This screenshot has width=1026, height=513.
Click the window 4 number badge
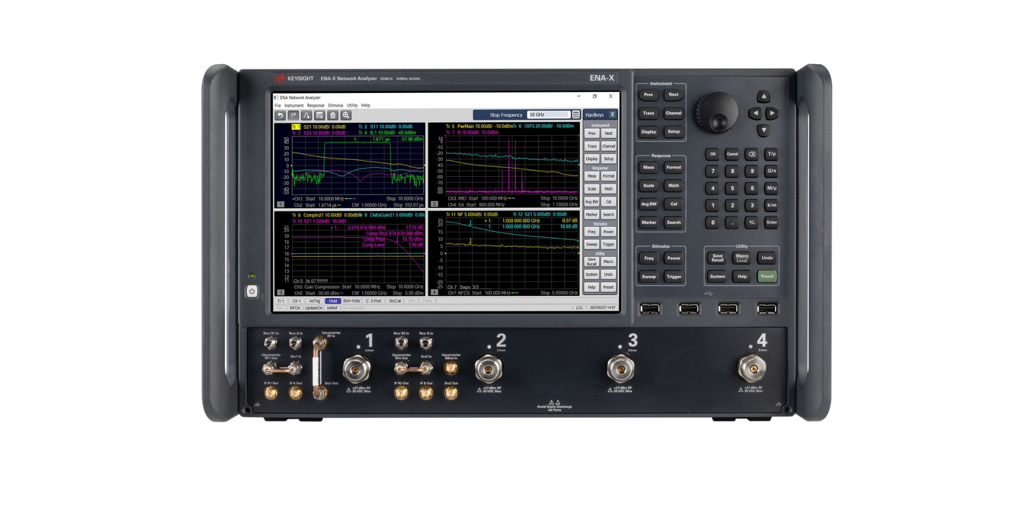pos(434,292)
